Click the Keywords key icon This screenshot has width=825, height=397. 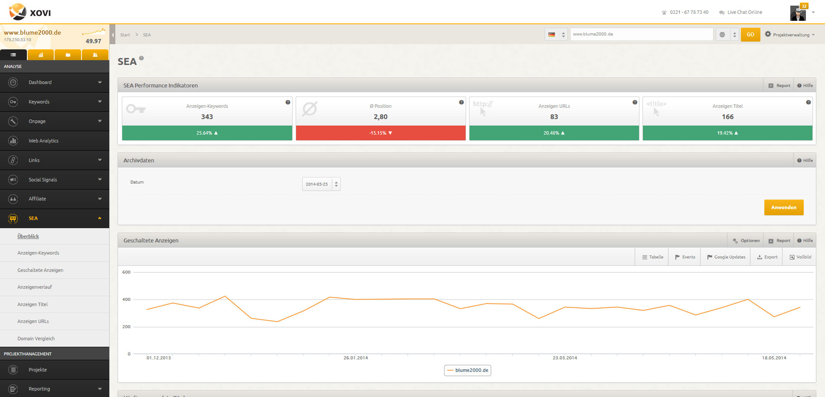(x=13, y=102)
